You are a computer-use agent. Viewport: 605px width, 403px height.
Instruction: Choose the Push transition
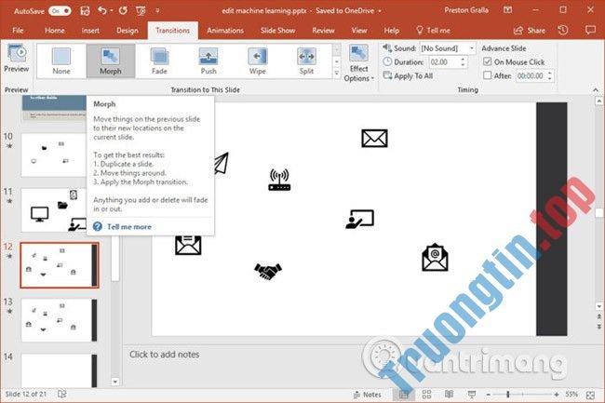coord(208,60)
